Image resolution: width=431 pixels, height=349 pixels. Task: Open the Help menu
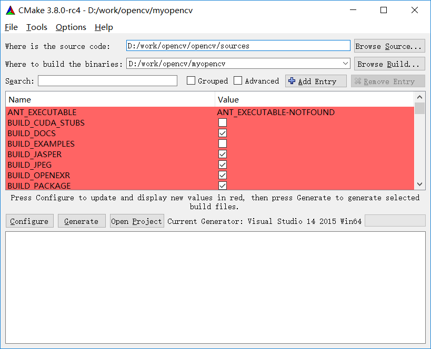[104, 27]
